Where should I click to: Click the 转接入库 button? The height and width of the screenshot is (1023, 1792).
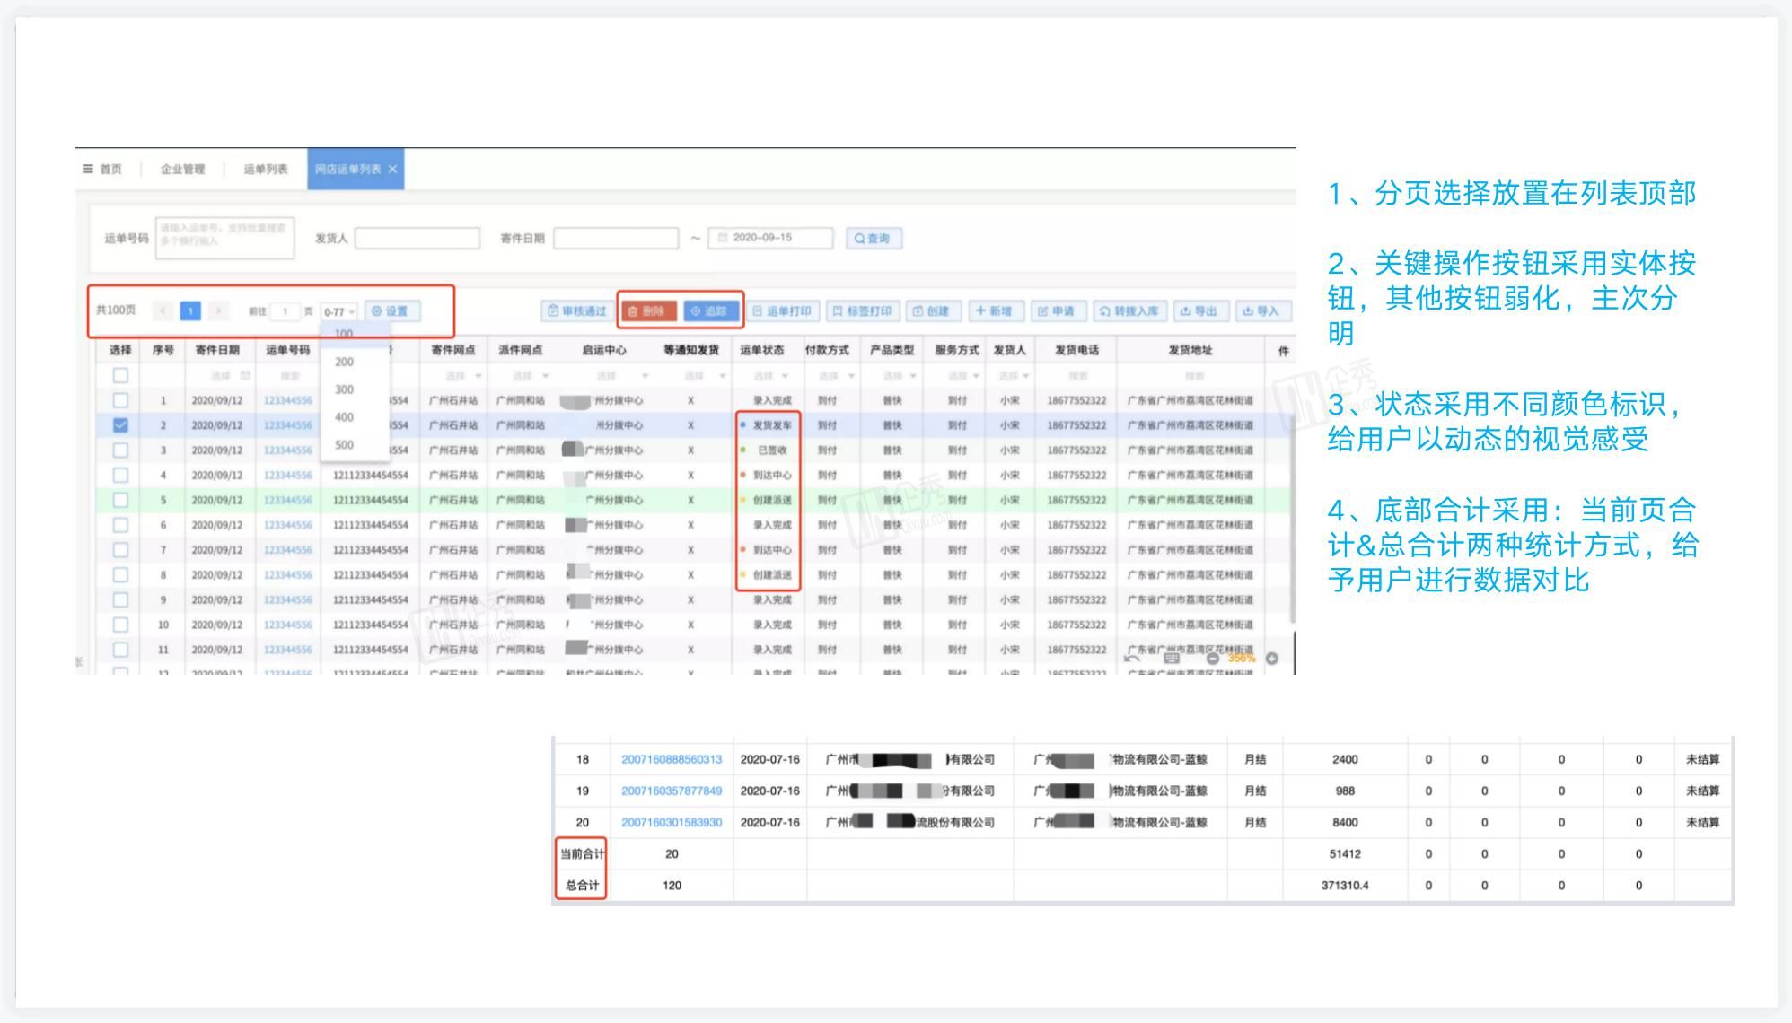tap(1130, 311)
